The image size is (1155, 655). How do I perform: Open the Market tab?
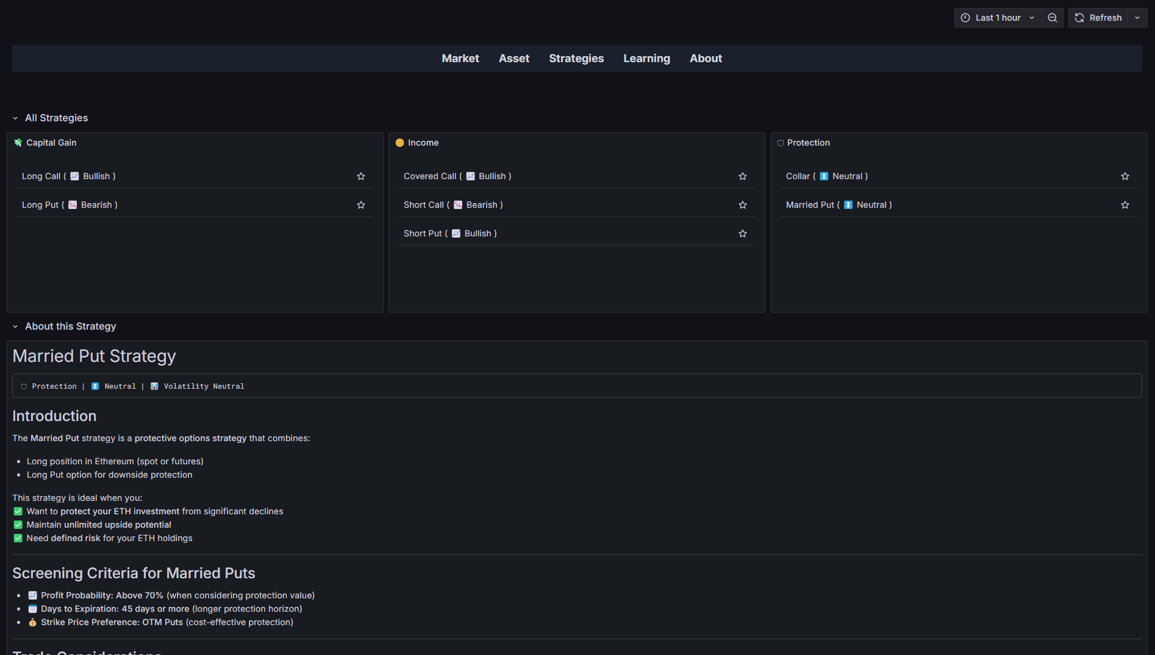click(x=460, y=58)
